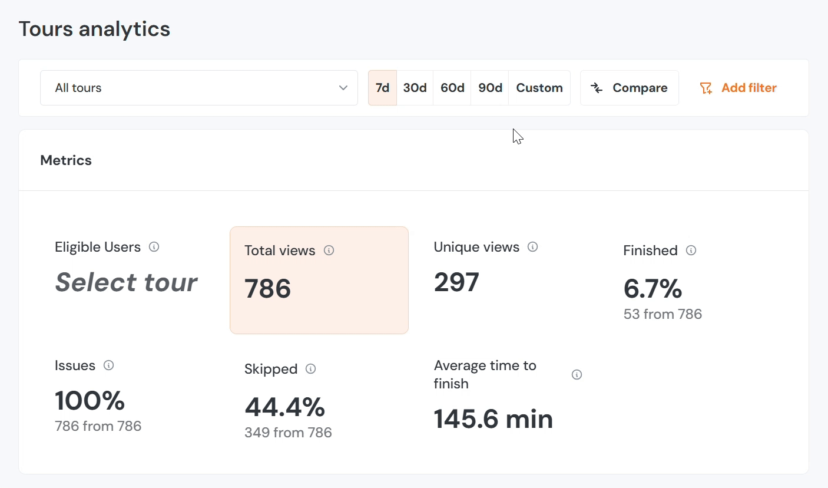The width and height of the screenshot is (828, 488).
Task: Switch to the 30d time range
Action: pyautogui.click(x=415, y=88)
